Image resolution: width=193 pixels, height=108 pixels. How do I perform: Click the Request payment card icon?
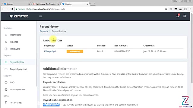6,69
